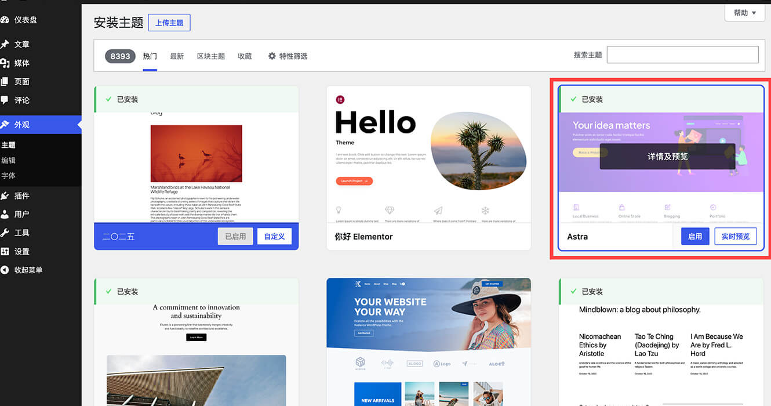Open the 二〇二五 theme screenshot thumbnail
Viewport: 771px width, 406px height.
tap(197, 168)
